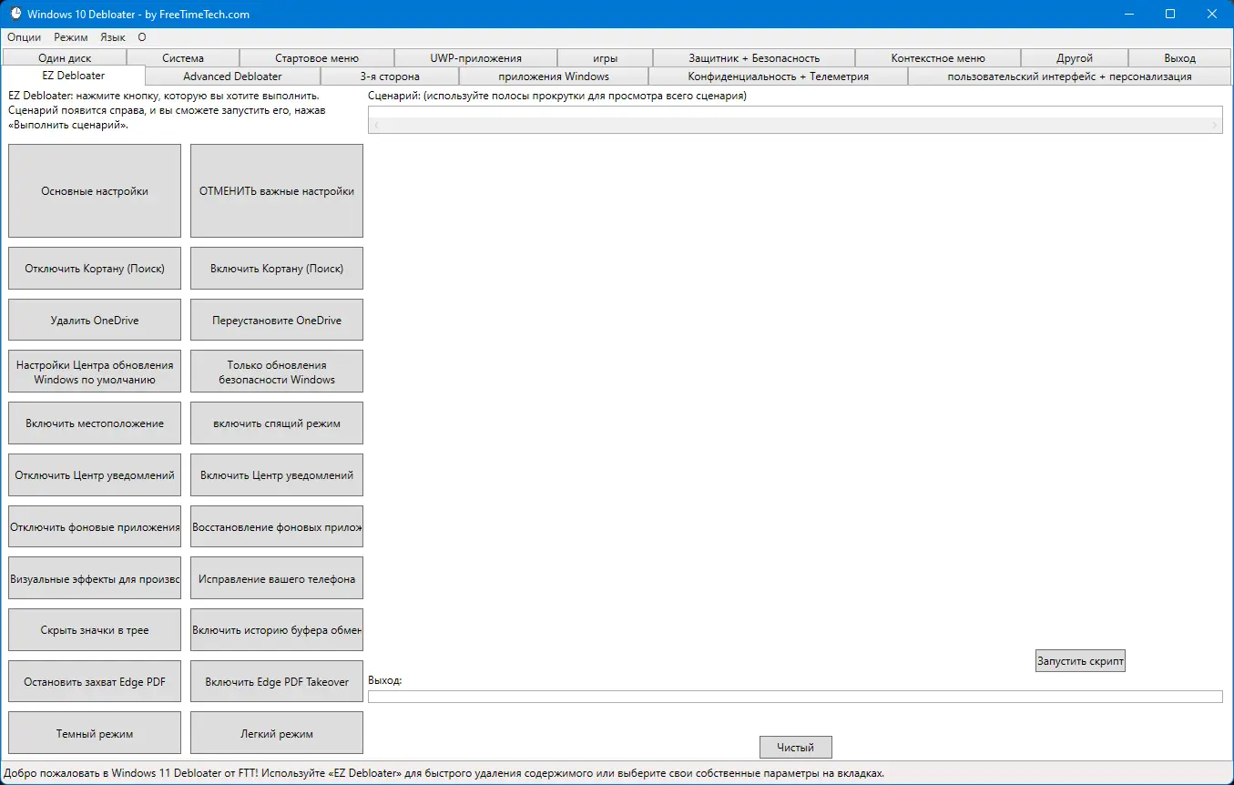Open the Конфиденциальность + Телеметрия tab
Image resolution: width=1234 pixels, height=785 pixels.
[779, 76]
